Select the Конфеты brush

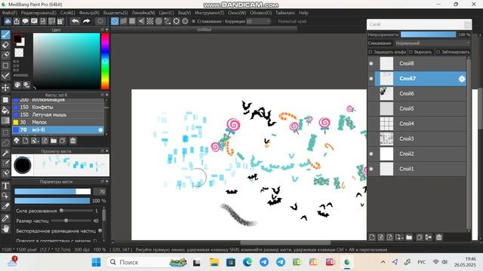pos(58,107)
